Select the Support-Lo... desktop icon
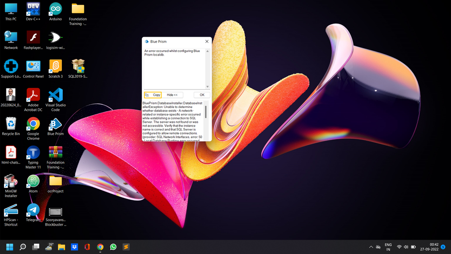Image resolution: width=451 pixels, height=254 pixels. (x=11, y=69)
